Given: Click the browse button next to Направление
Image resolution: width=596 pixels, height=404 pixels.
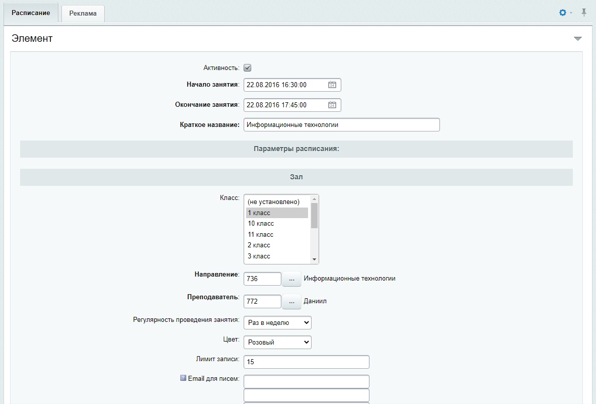Looking at the screenshot, I should click(x=291, y=279).
